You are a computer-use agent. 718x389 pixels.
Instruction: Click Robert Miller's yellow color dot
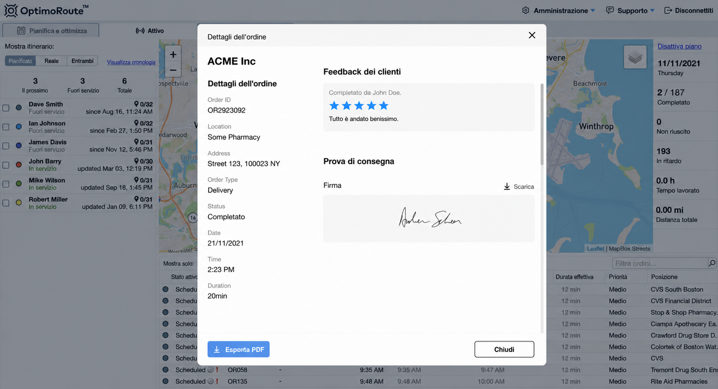click(x=19, y=203)
